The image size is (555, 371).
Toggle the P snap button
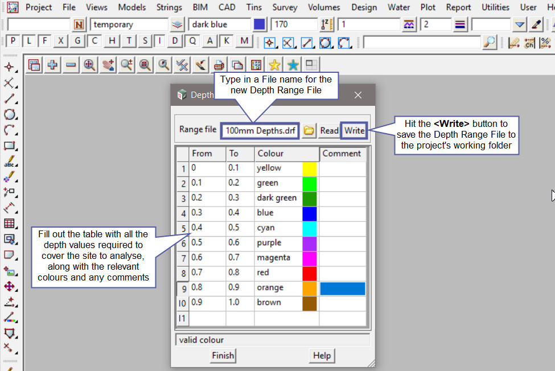tap(13, 41)
